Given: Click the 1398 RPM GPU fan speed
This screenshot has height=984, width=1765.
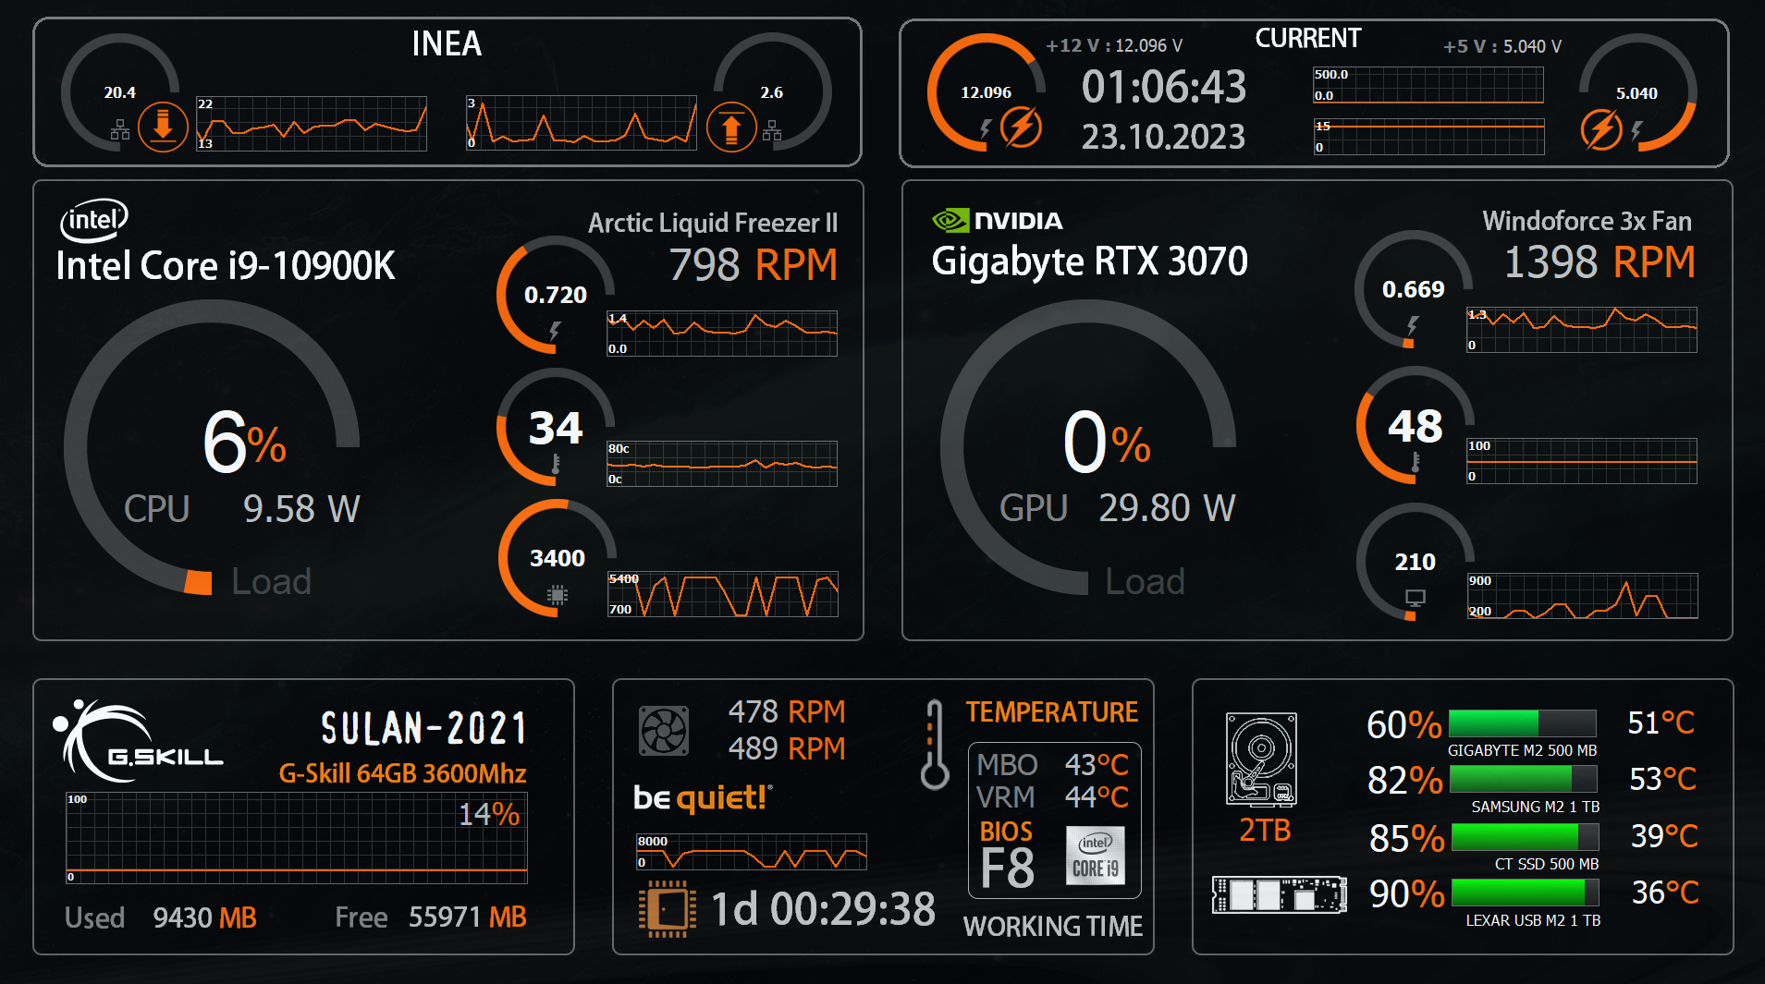Looking at the screenshot, I should (1600, 262).
